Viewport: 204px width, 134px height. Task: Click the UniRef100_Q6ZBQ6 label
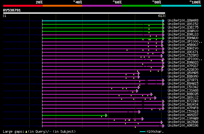(183, 122)
